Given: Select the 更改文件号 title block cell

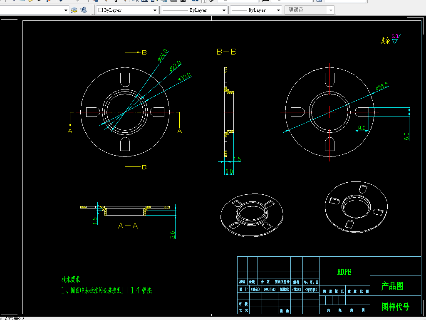Looking at the screenshot, I should coord(282,282).
